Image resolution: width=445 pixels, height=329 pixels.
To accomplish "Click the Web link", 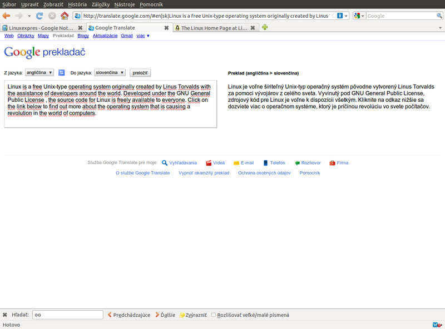I will pyautogui.click(x=9, y=36).
